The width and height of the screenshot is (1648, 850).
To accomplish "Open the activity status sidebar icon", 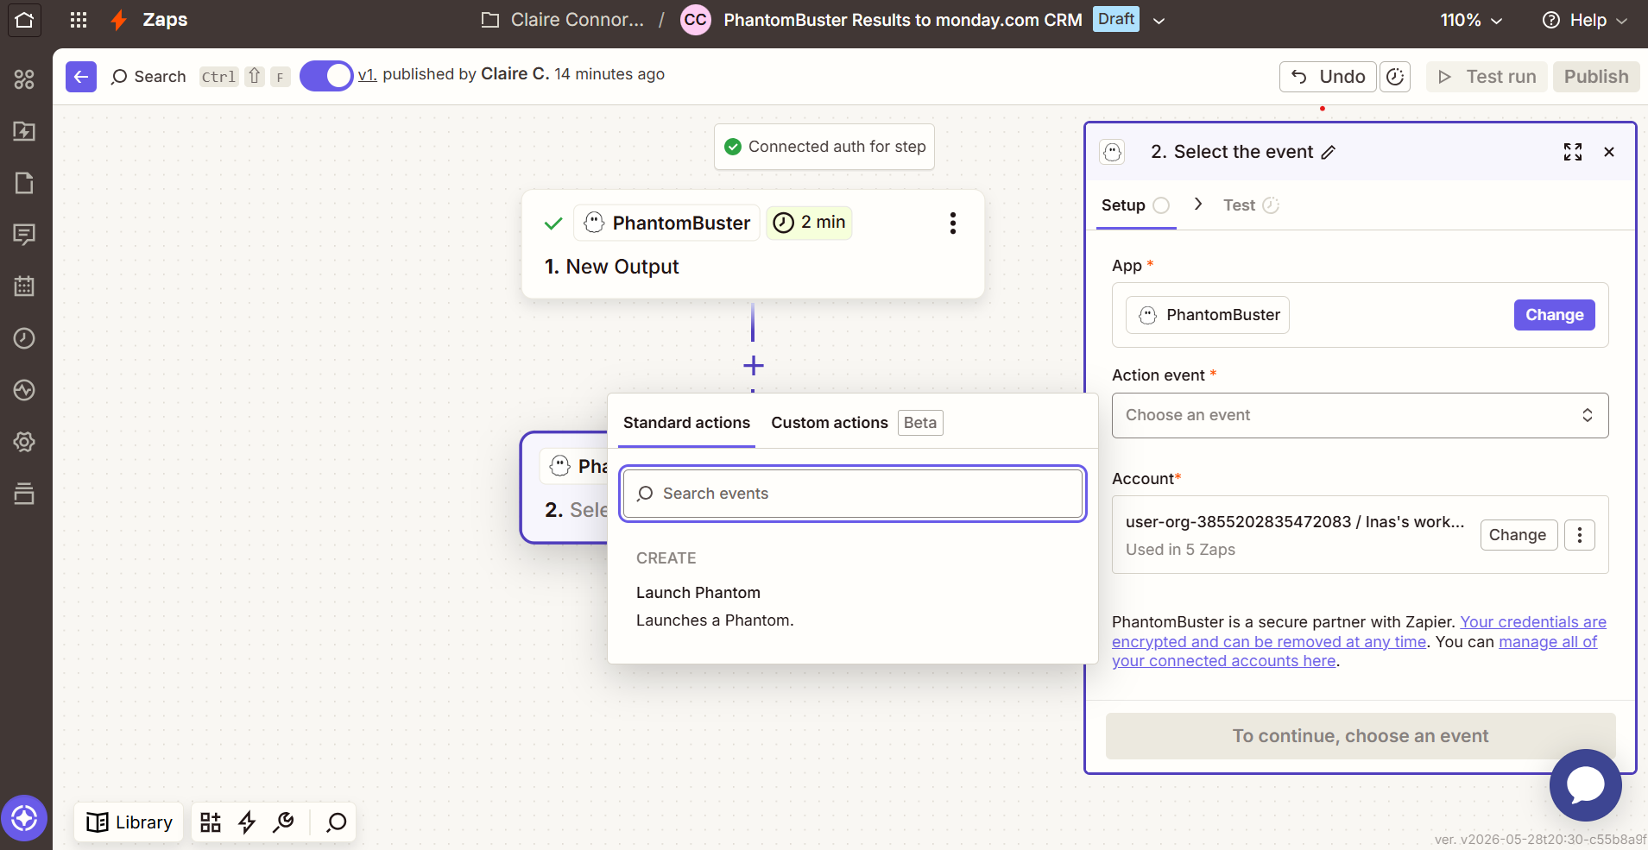I will [x=24, y=390].
